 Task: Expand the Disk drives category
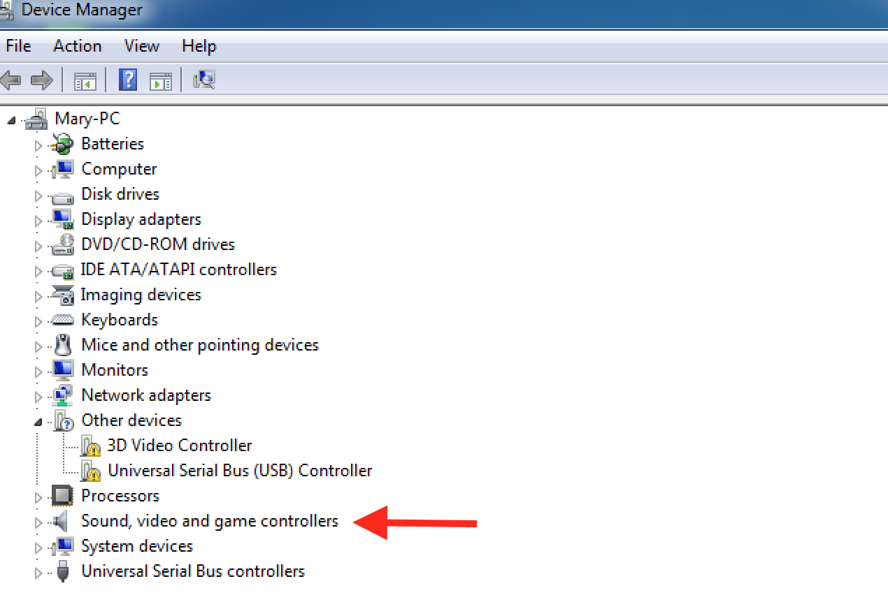pyautogui.click(x=38, y=196)
